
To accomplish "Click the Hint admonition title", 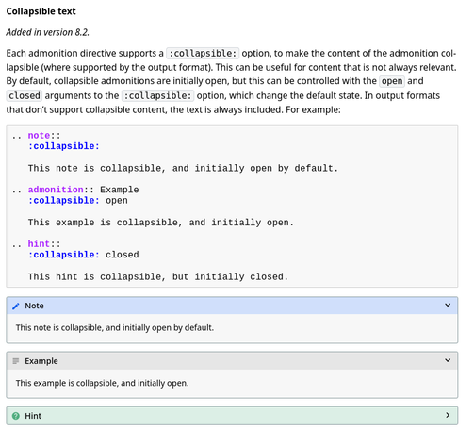I will [33, 416].
